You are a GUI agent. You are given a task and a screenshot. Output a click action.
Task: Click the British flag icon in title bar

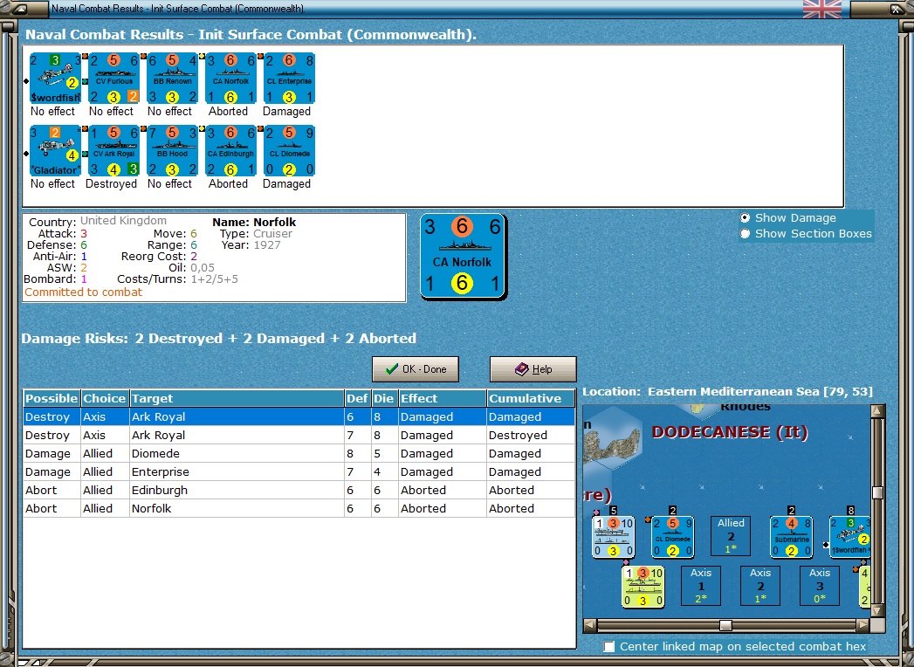(x=821, y=9)
